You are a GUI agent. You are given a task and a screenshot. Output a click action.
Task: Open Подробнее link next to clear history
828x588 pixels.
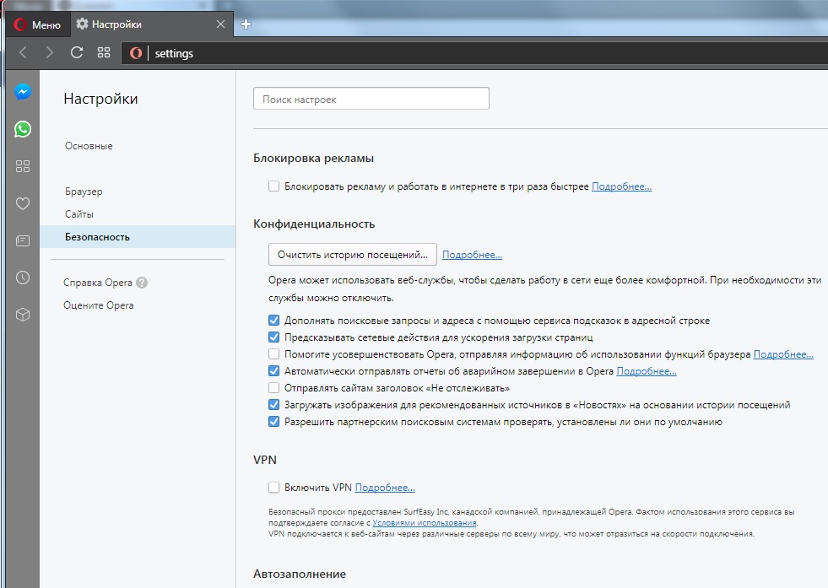[472, 255]
